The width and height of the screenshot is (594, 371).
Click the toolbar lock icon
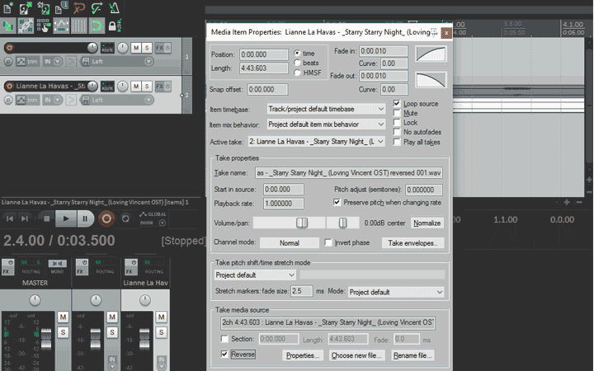(113, 26)
